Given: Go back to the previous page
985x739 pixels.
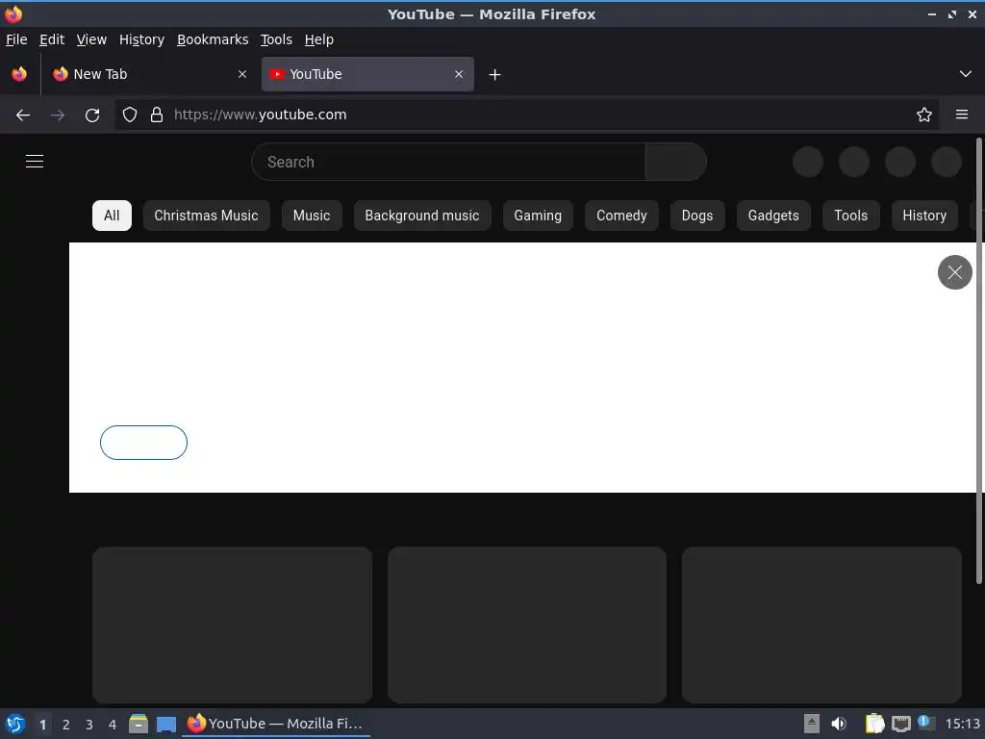Looking at the screenshot, I should tap(23, 115).
